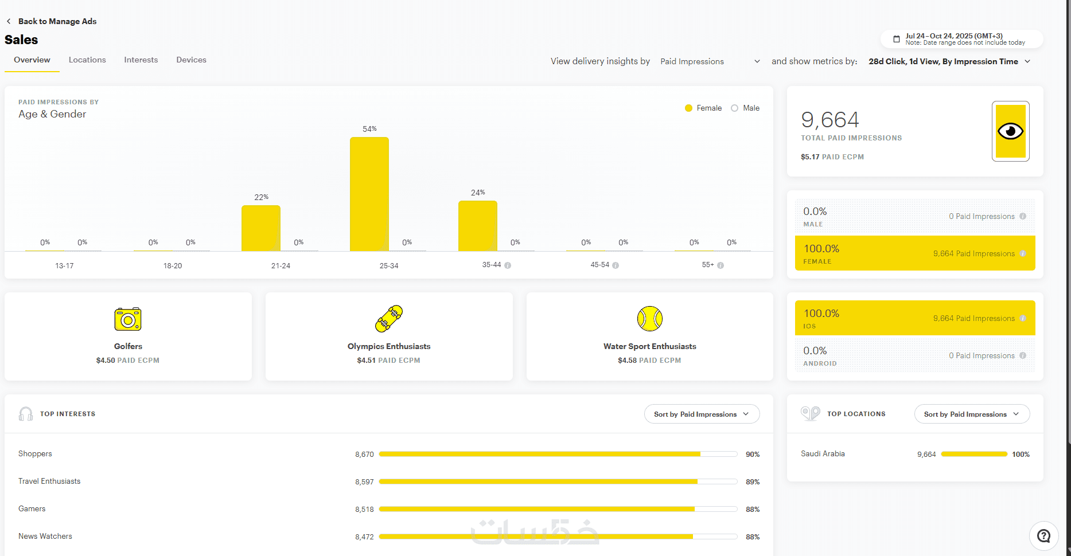Click the calendar icon in date selector
Screen dimensions: 1071x556
[x=897, y=39]
